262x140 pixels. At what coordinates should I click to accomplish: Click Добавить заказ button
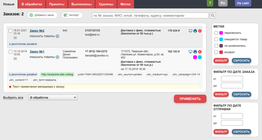click(x=42, y=15)
